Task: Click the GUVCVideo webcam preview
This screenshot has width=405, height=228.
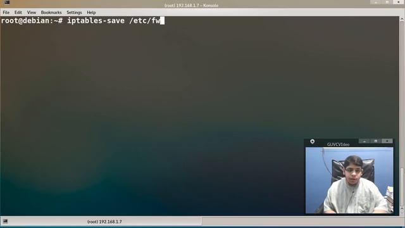Action: pyautogui.click(x=349, y=180)
